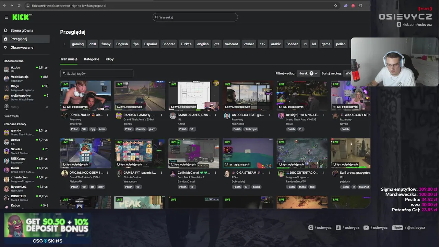Click the Byg tag under PONIEDZIAŁEK stream
439x247 pixels.
(x=93, y=129)
